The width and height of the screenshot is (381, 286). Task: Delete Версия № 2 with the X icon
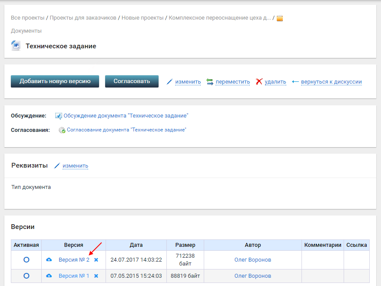click(96, 260)
